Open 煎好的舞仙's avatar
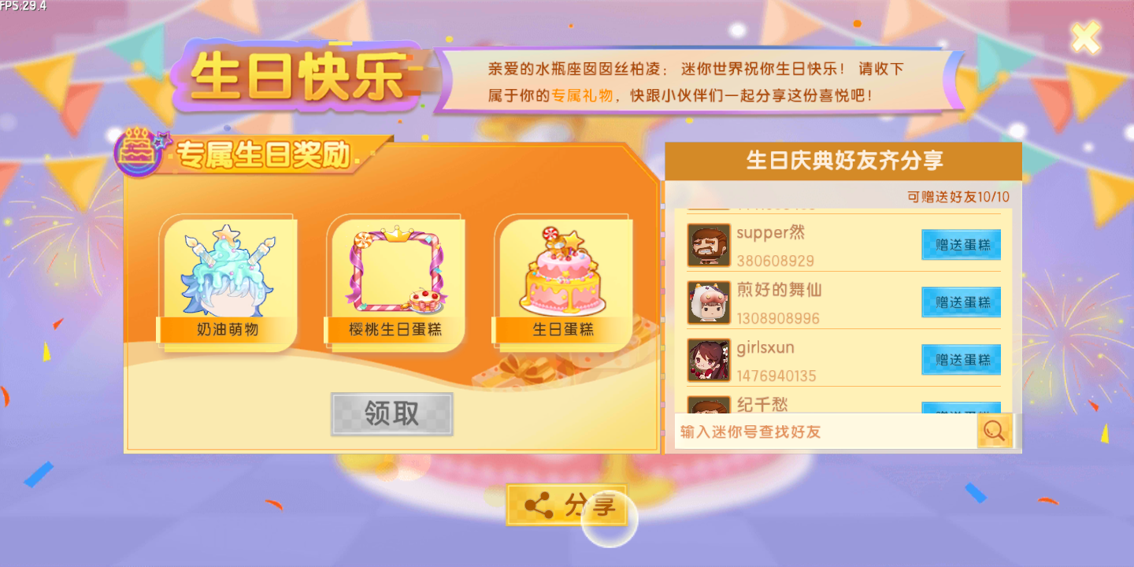The width and height of the screenshot is (1134, 567). pyautogui.click(x=708, y=302)
